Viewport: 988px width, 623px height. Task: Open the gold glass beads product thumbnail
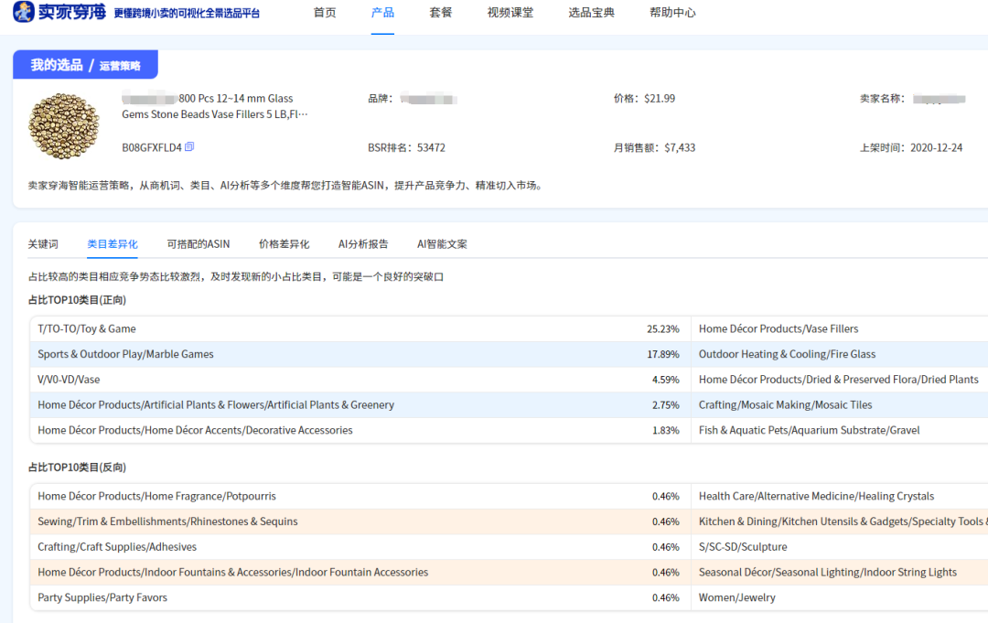[x=63, y=124]
